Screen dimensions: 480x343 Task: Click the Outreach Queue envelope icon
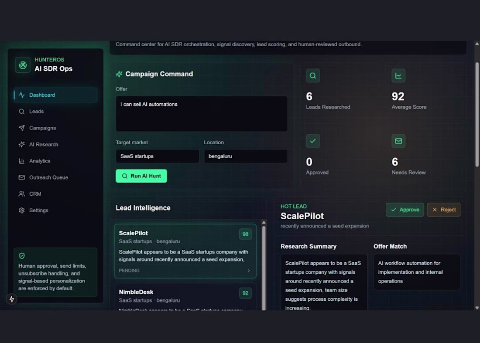click(21, 177)
